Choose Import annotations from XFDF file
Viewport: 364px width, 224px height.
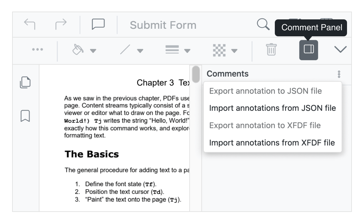273,142
